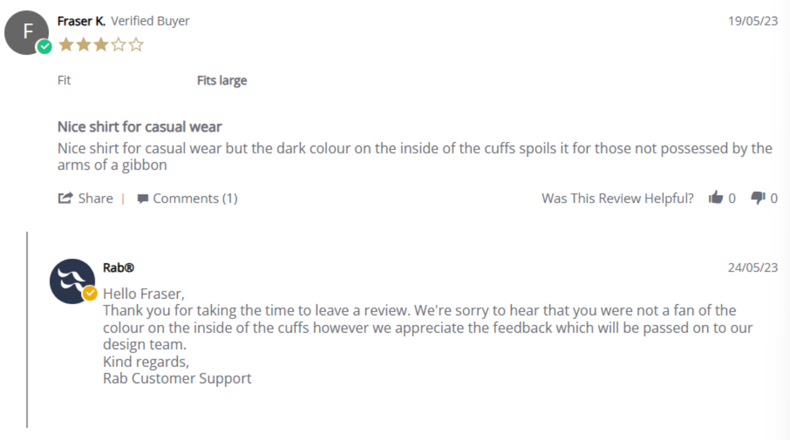Click Fraser K.'s avatar circle

(x=27, y=33)
